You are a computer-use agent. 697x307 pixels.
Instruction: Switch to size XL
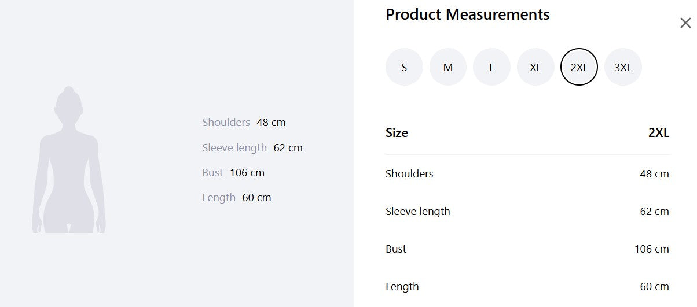535,67
